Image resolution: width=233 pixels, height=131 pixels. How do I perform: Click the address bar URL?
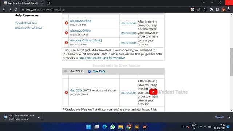pos(45,9)
